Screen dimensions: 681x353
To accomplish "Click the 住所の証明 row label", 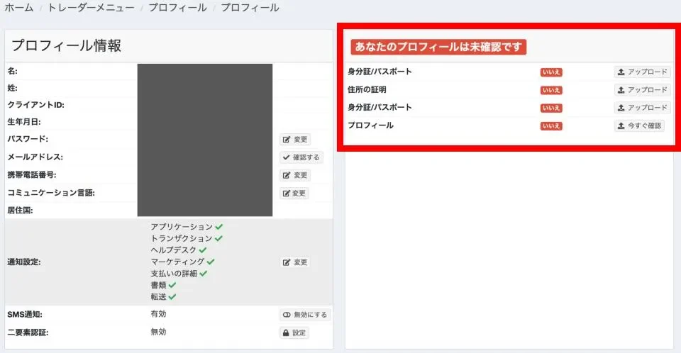I will pyautogui.click(x=367, y=89).
